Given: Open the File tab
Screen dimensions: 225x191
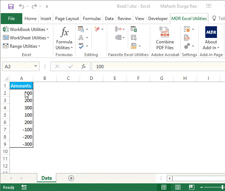Looking at the screenshot, I should point(11,19).
